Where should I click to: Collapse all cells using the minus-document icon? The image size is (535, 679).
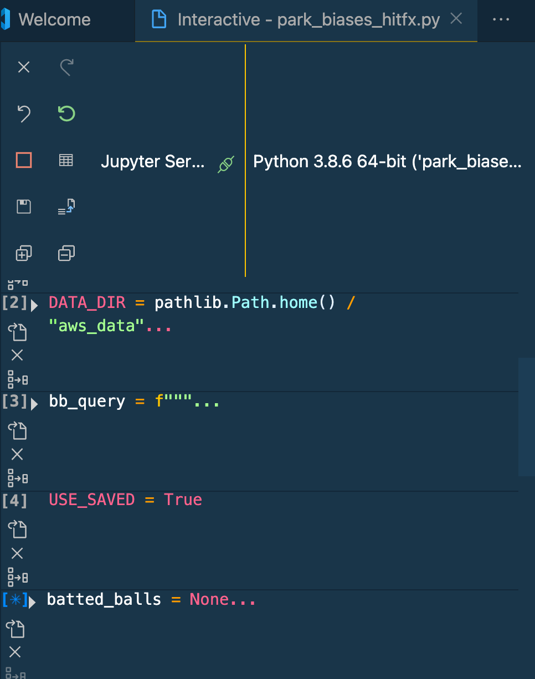pyautogui.click(x=66, y=253)
